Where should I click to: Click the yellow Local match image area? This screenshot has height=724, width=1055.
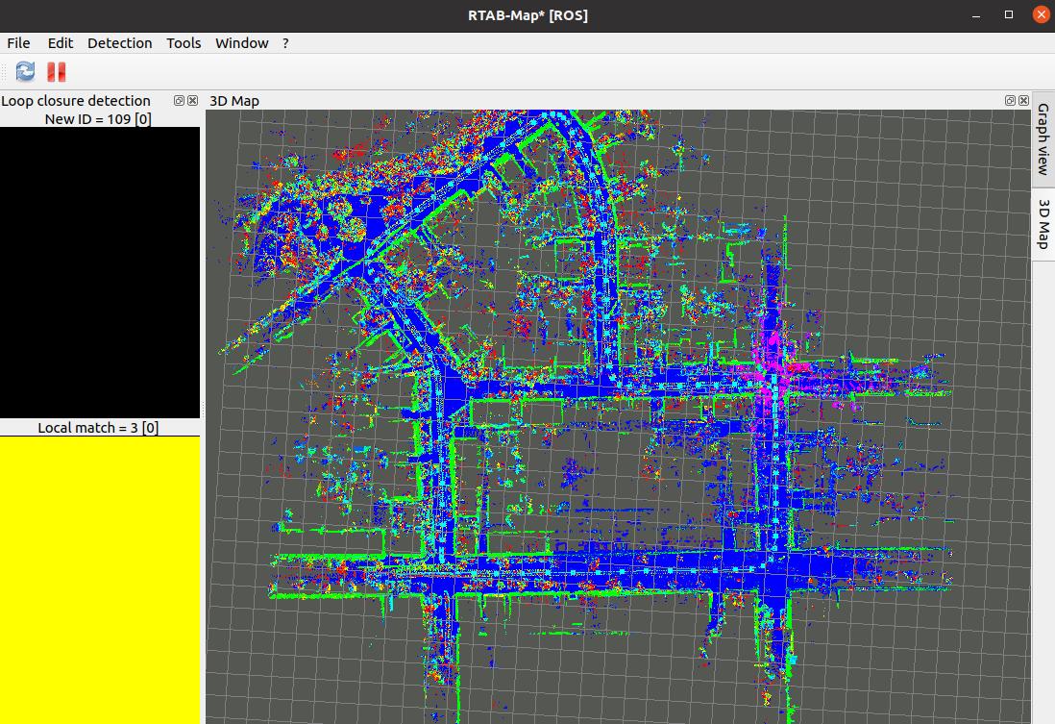pyautogui.click(x=100, y=577)
